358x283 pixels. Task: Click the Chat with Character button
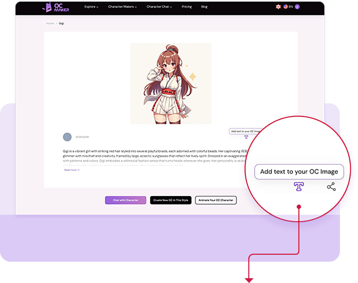[x=125, y=200]
